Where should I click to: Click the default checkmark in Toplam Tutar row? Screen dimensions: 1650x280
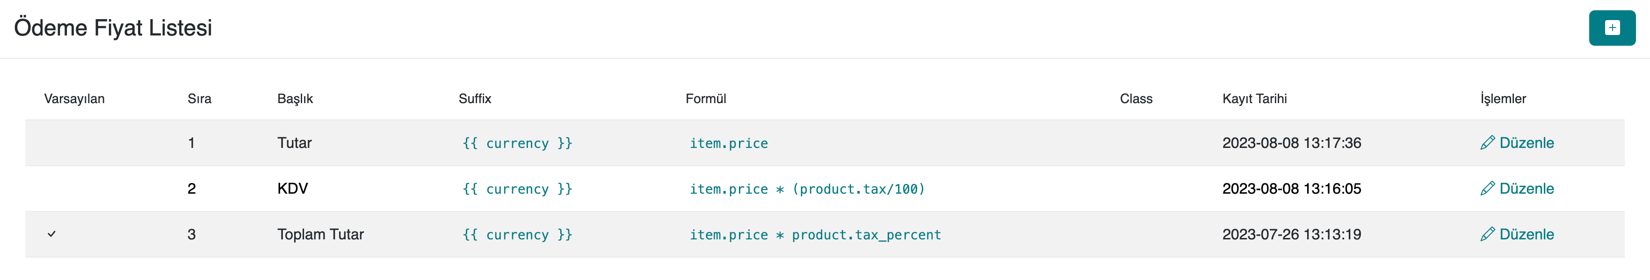click(52, 235)
